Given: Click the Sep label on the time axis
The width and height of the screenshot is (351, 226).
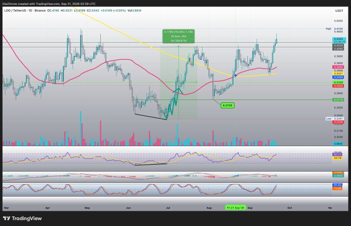Looking at the screenshot, I should [250, 208].
